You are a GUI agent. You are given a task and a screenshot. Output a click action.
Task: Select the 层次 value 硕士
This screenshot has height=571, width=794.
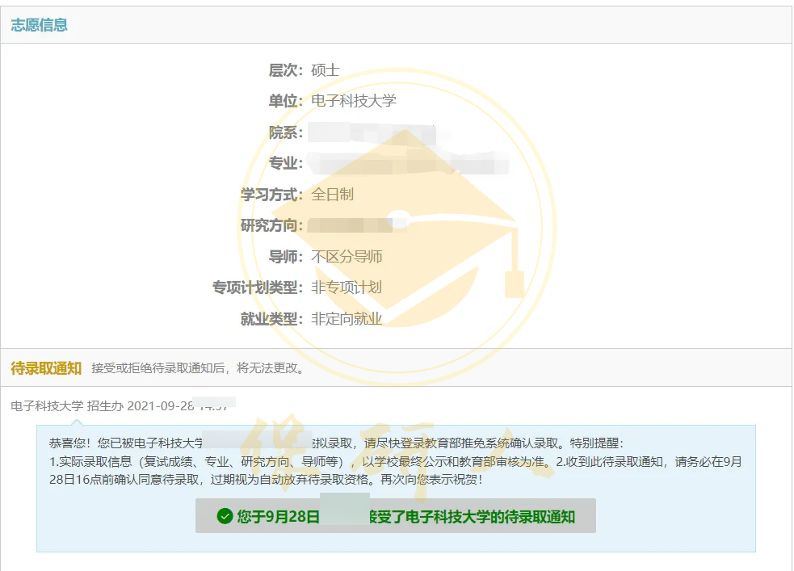pyautogui.click(x=325, y=69)
